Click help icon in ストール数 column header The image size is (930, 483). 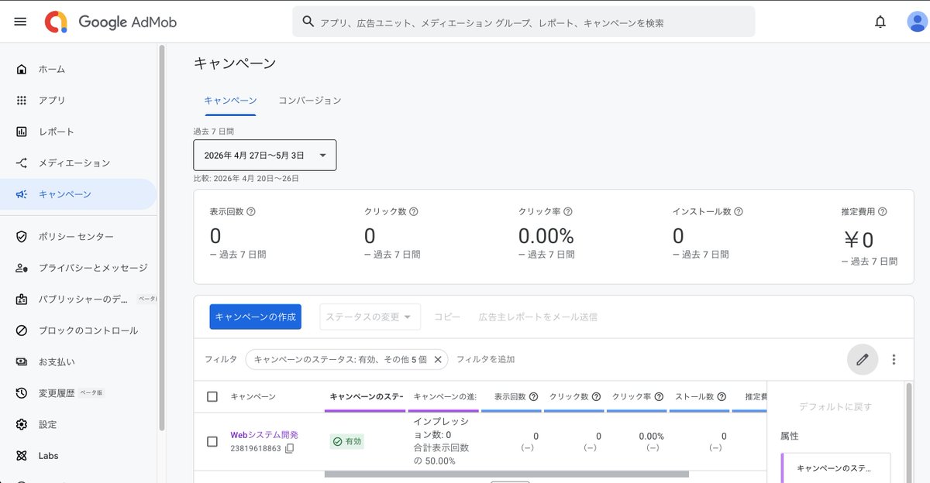[722, 396]
